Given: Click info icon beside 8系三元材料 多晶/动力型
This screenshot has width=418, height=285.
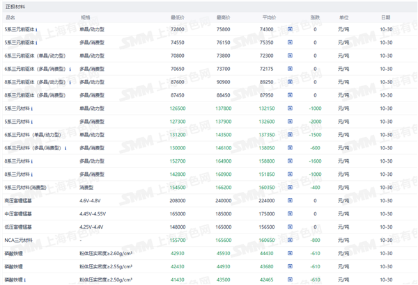Looking at the screenshot, I should 32,161.
